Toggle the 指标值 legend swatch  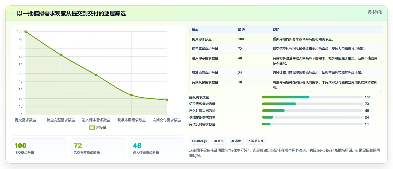(92, 127)
